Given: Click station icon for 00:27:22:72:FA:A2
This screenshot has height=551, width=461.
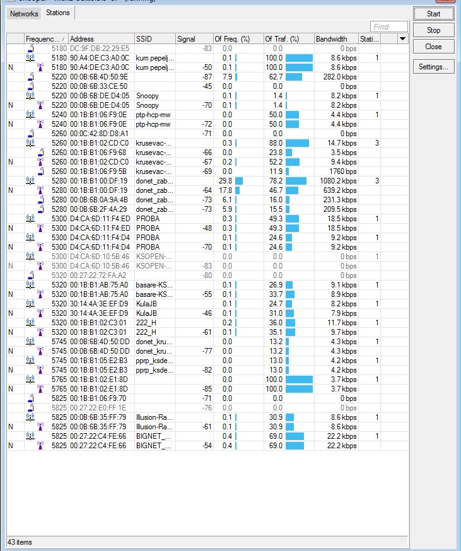Looking at the screenshot, I should 31,275.
